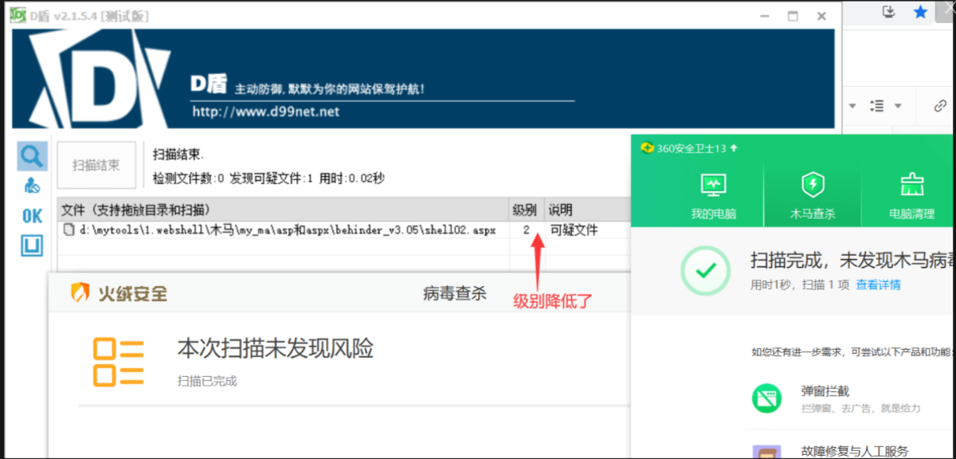Select the shell02.aspx file path row
The width and height of the screenshot is (956, 459).
pos(287,229)
